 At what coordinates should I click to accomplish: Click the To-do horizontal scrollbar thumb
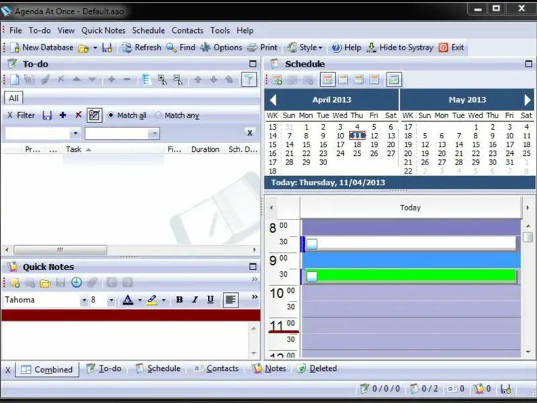click(60, 250)
